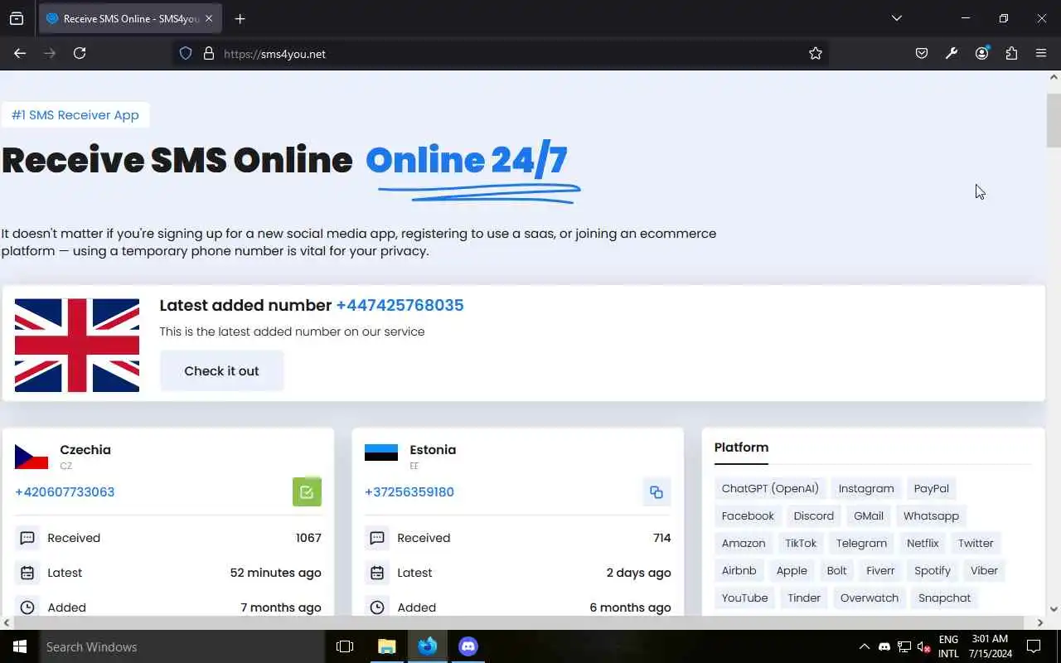
Task: Open File Explorer from the taskbar
Action: (x=387, y=646)
